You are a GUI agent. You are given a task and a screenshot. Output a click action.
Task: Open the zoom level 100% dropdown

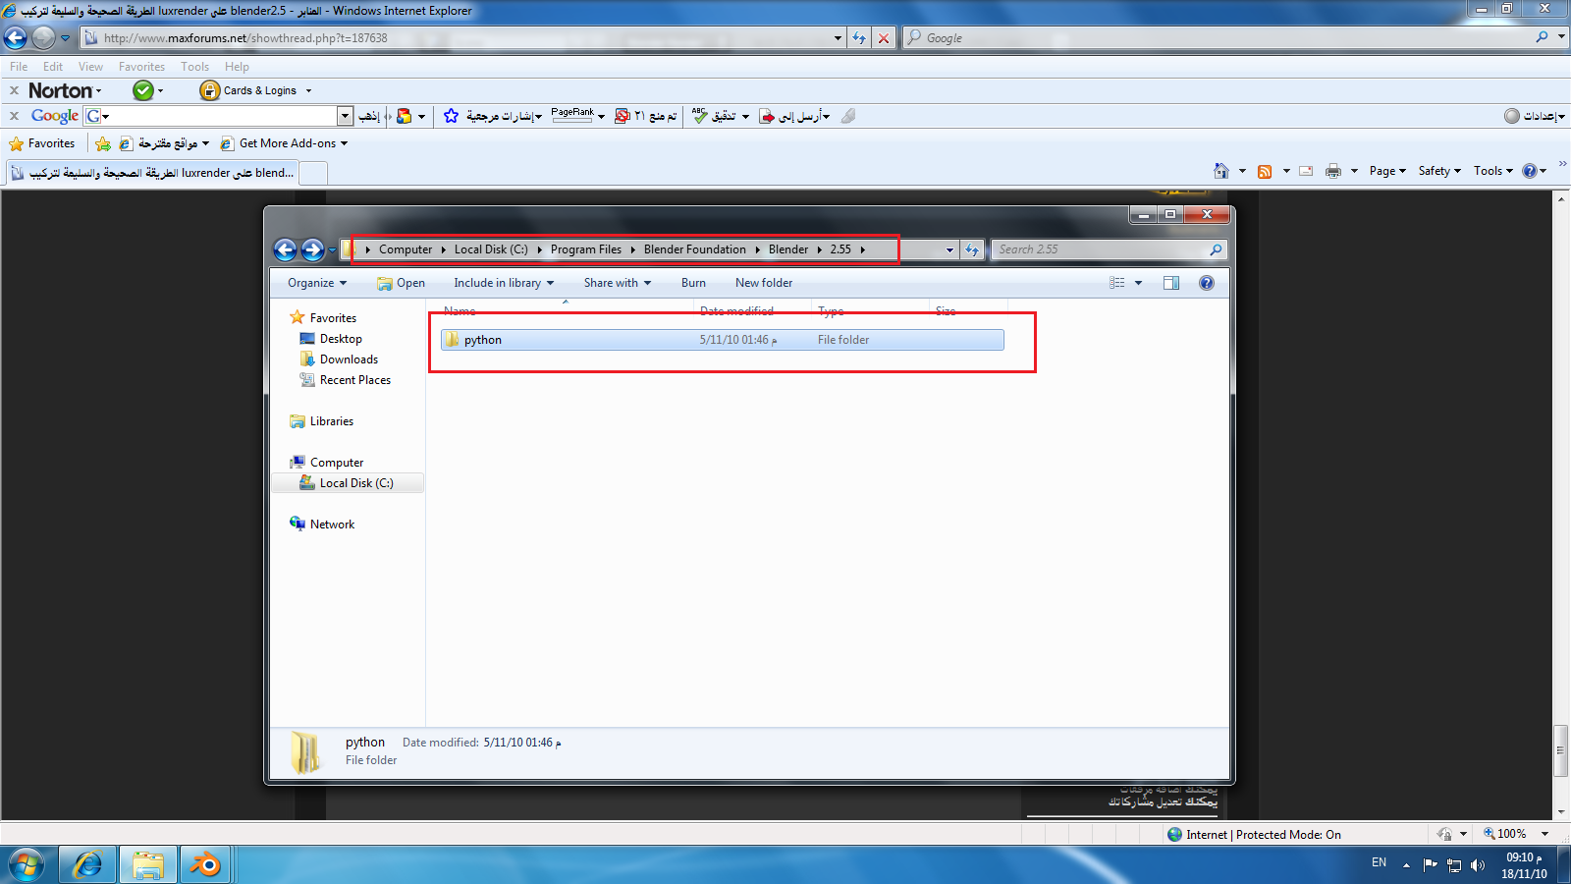coord(1545,834)
